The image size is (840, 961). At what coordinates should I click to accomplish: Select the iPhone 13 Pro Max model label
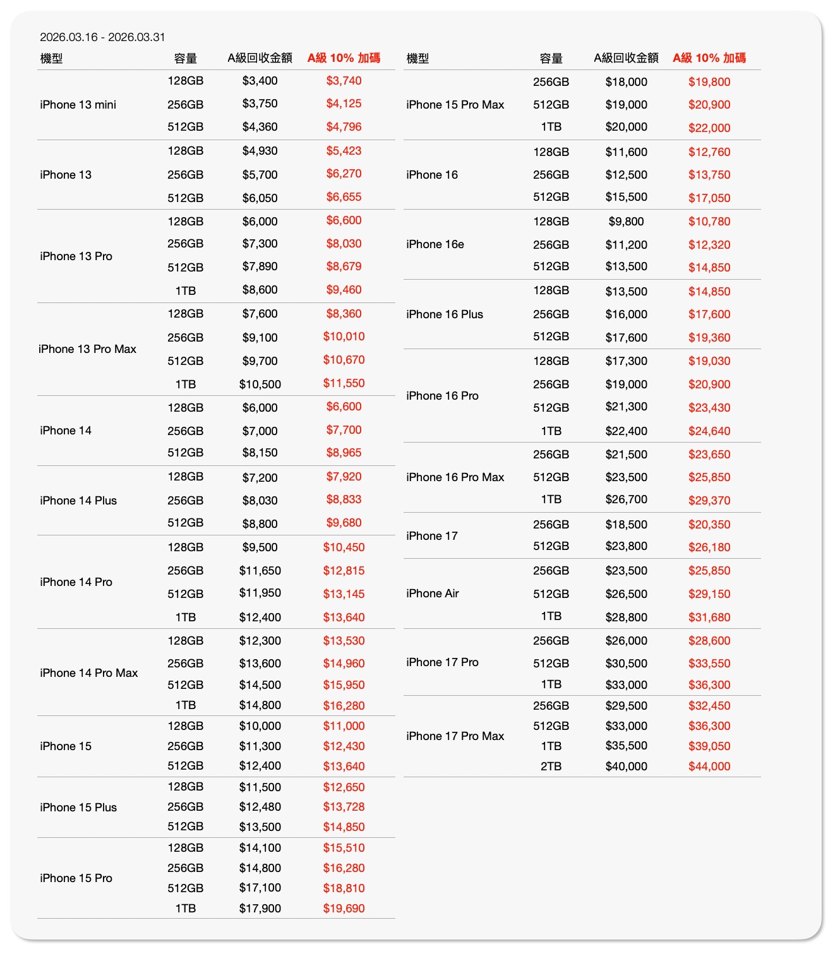pos(87,349)
